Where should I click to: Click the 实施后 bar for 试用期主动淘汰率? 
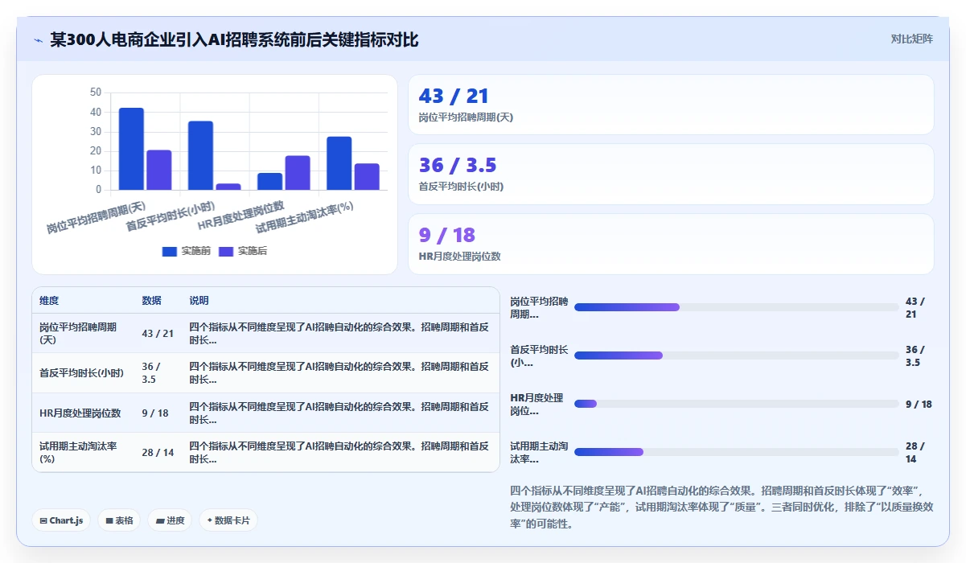click(367, 177)
